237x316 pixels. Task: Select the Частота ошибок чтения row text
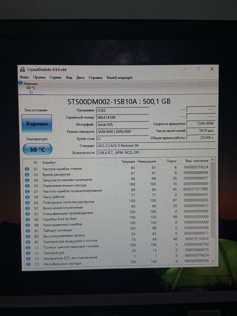[62, 169]
